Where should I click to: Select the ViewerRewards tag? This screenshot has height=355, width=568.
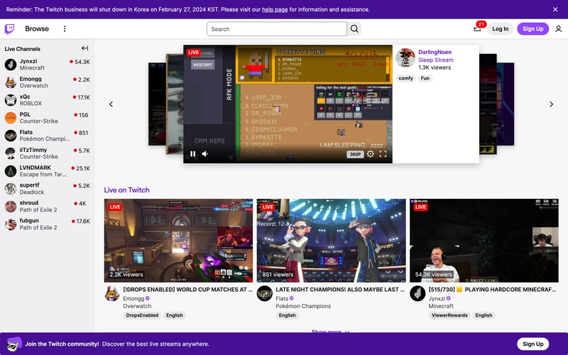pyautogui.click(x=449, y=315)
